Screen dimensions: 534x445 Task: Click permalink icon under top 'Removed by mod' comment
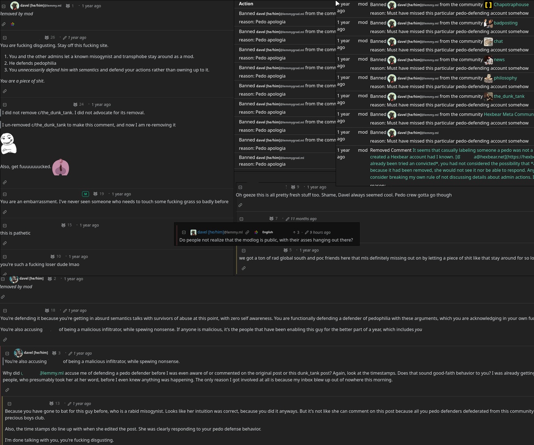tap(4, 24)
